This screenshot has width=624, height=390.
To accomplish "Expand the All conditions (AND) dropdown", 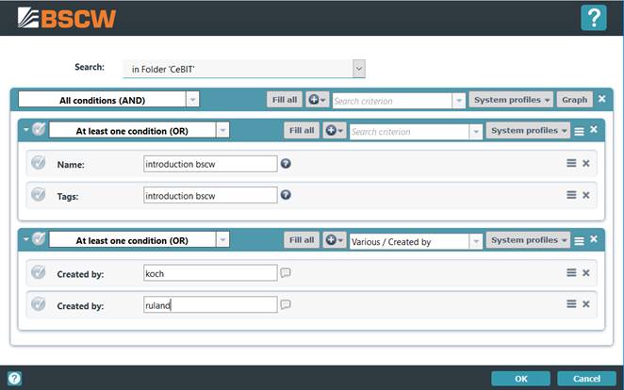I will pos(192,99).
